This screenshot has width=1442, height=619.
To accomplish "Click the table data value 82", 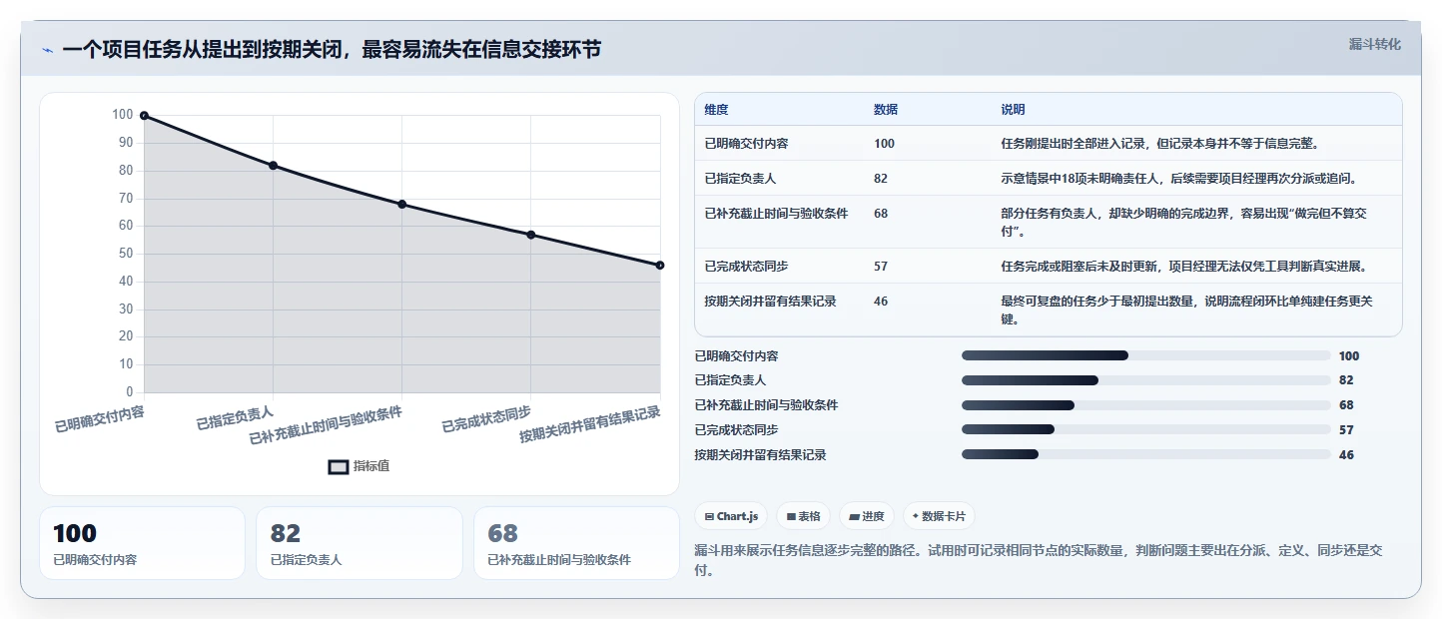I will tap(881, 179).
